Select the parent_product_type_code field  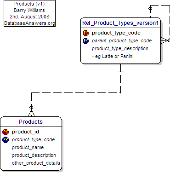coord(122,41)
